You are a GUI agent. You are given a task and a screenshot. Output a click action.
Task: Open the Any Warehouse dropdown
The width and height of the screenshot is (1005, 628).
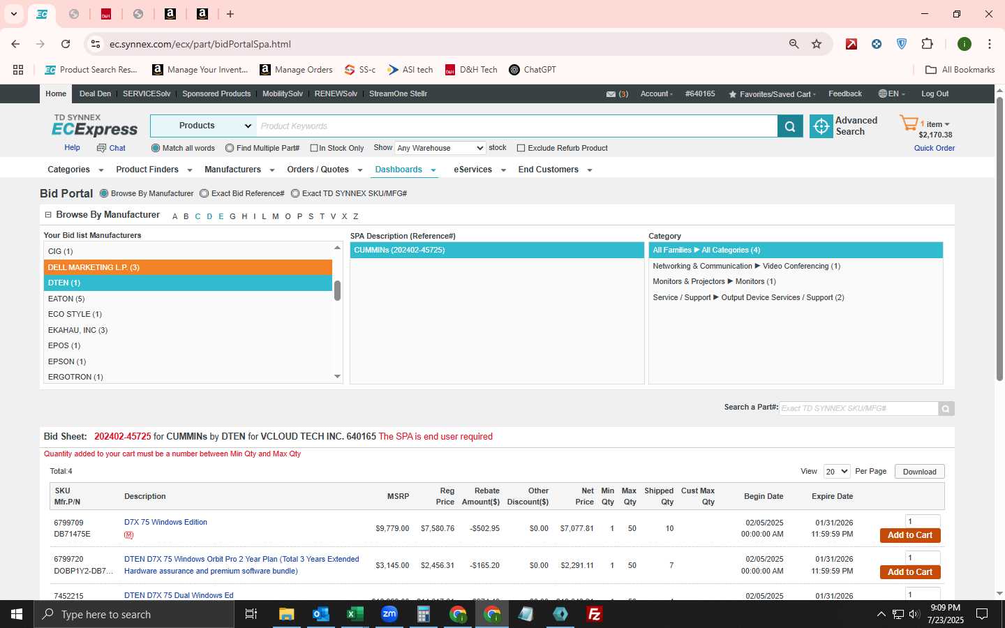(x=440, y=148)
